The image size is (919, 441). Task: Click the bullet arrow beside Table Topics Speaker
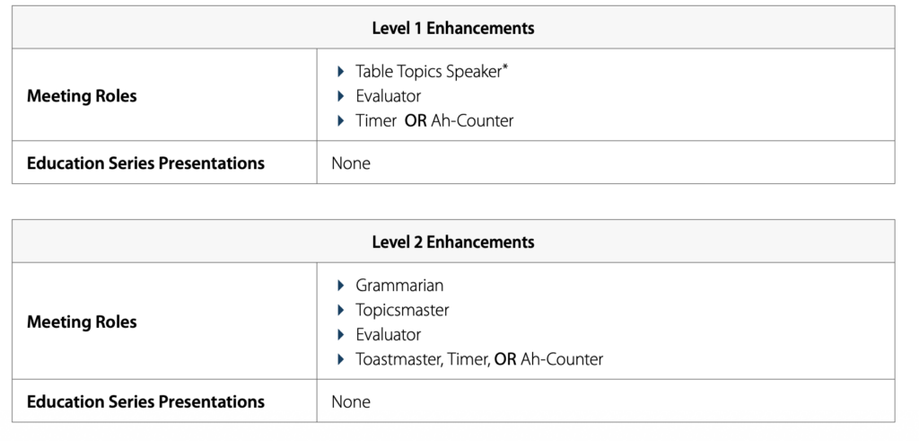[341, 71]
